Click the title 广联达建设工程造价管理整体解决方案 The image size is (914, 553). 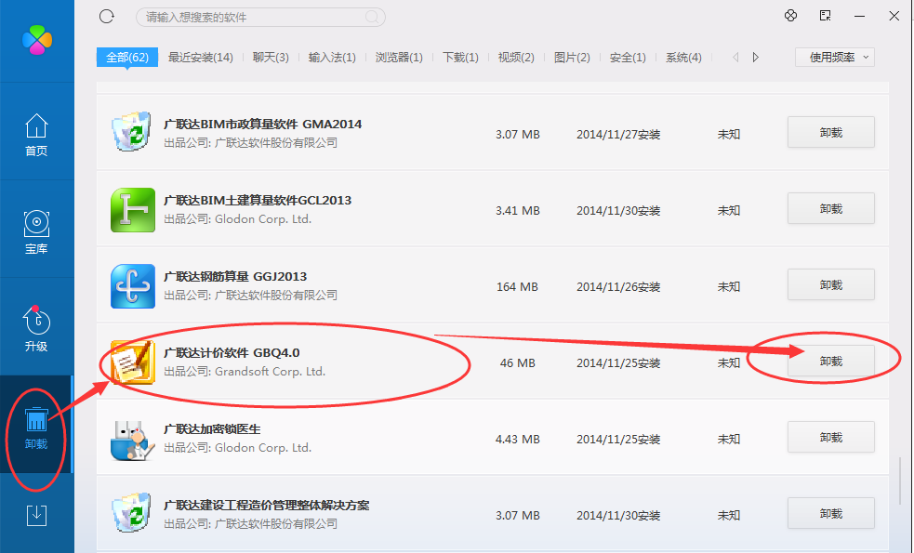click(x=266, y=506)
